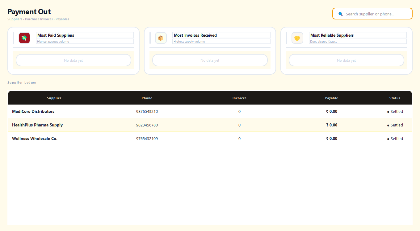Click invoice count for MediCore Distributors

[x=239, y=111]
